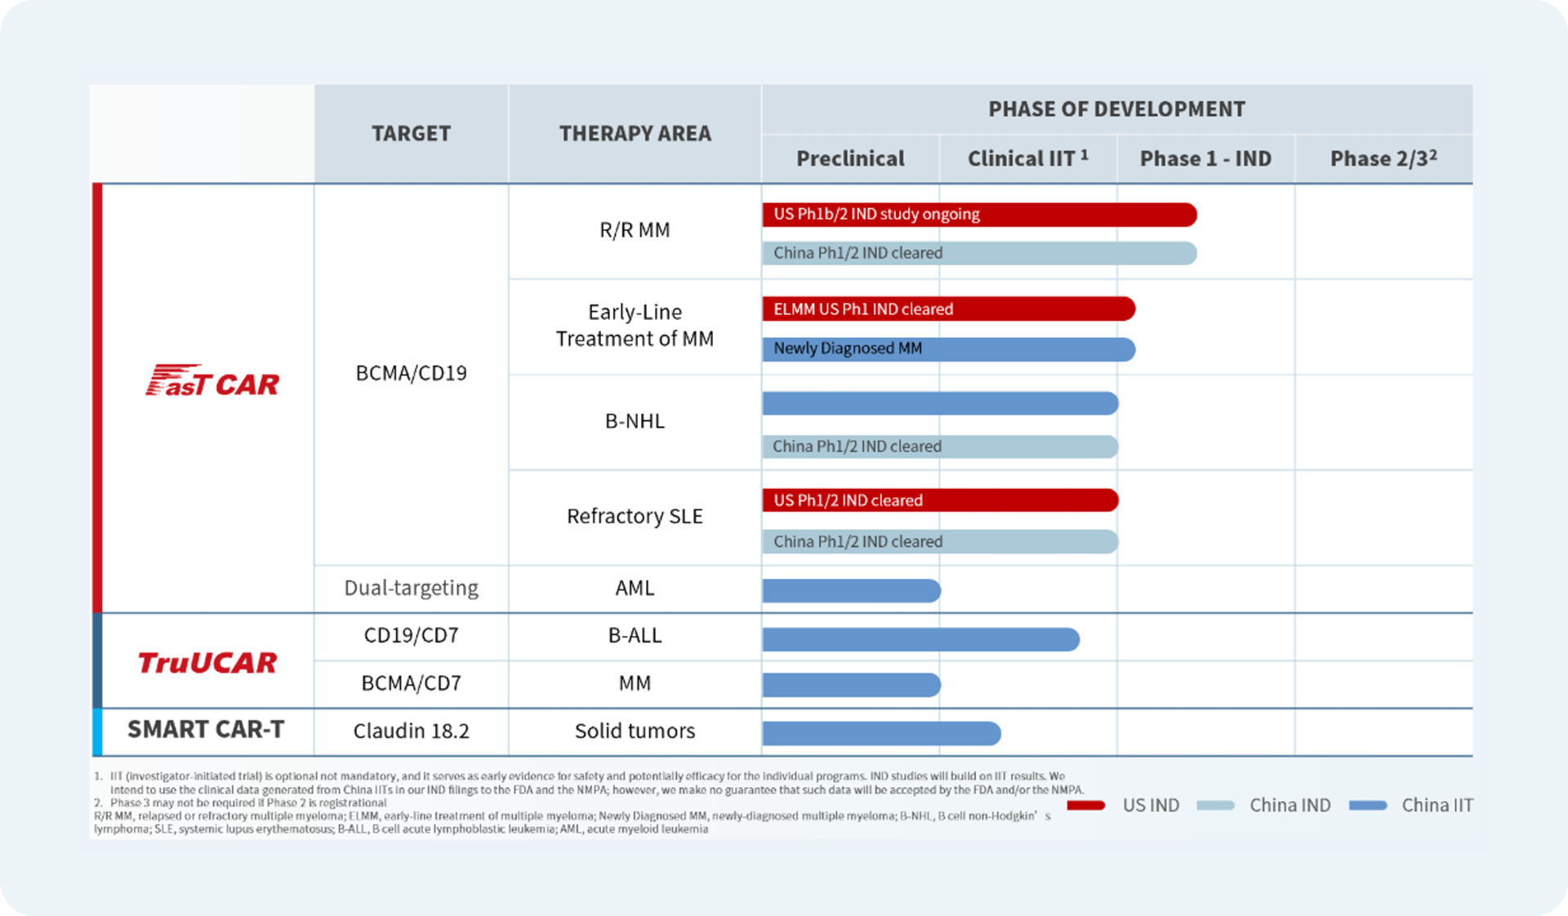Click the AML therapy area
1568x916 pixels.
pos(635,588)
